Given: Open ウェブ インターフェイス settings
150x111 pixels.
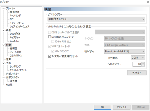Looking at the screenshot, I should coord(19,26).
